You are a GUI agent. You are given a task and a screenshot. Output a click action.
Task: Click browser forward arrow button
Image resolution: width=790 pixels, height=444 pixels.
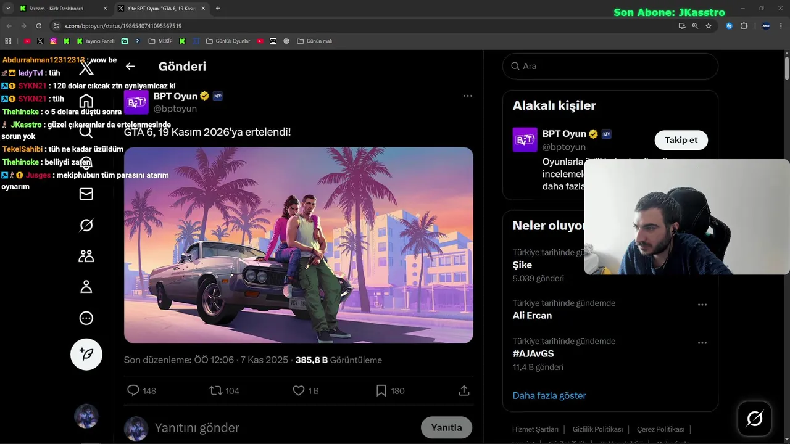pos(23,26)
